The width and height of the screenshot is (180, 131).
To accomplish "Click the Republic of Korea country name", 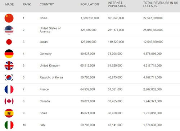I will pyautogui.click(x=51, y=77).
